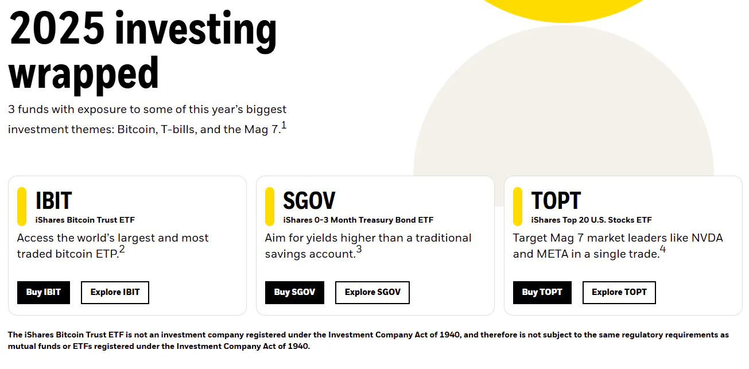Viewport: 749px width, 369px height.
Task: Select iShares Bitcoin Trust ETF subtitle
Action: click(x=85, y=220)
